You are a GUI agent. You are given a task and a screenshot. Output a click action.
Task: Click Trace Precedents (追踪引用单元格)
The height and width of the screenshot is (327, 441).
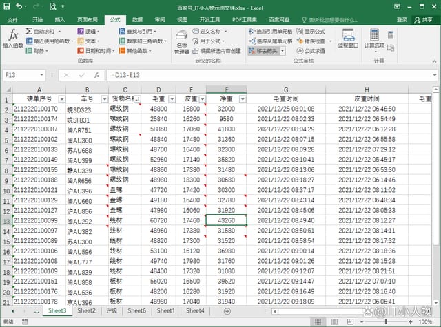tap(270, 32)
